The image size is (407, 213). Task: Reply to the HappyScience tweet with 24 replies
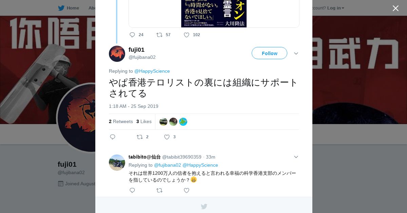136,35
